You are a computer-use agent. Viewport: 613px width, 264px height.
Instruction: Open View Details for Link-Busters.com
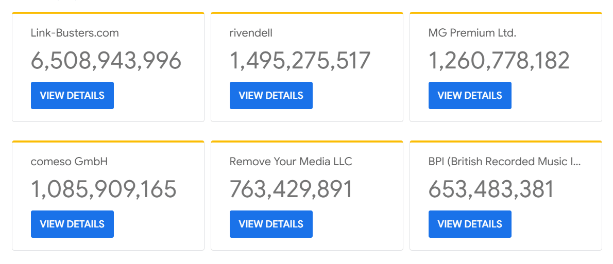coord(72,95)
